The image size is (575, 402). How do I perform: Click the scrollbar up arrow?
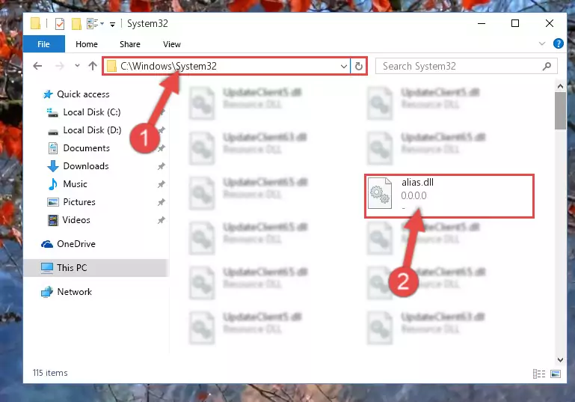(560, 87)
